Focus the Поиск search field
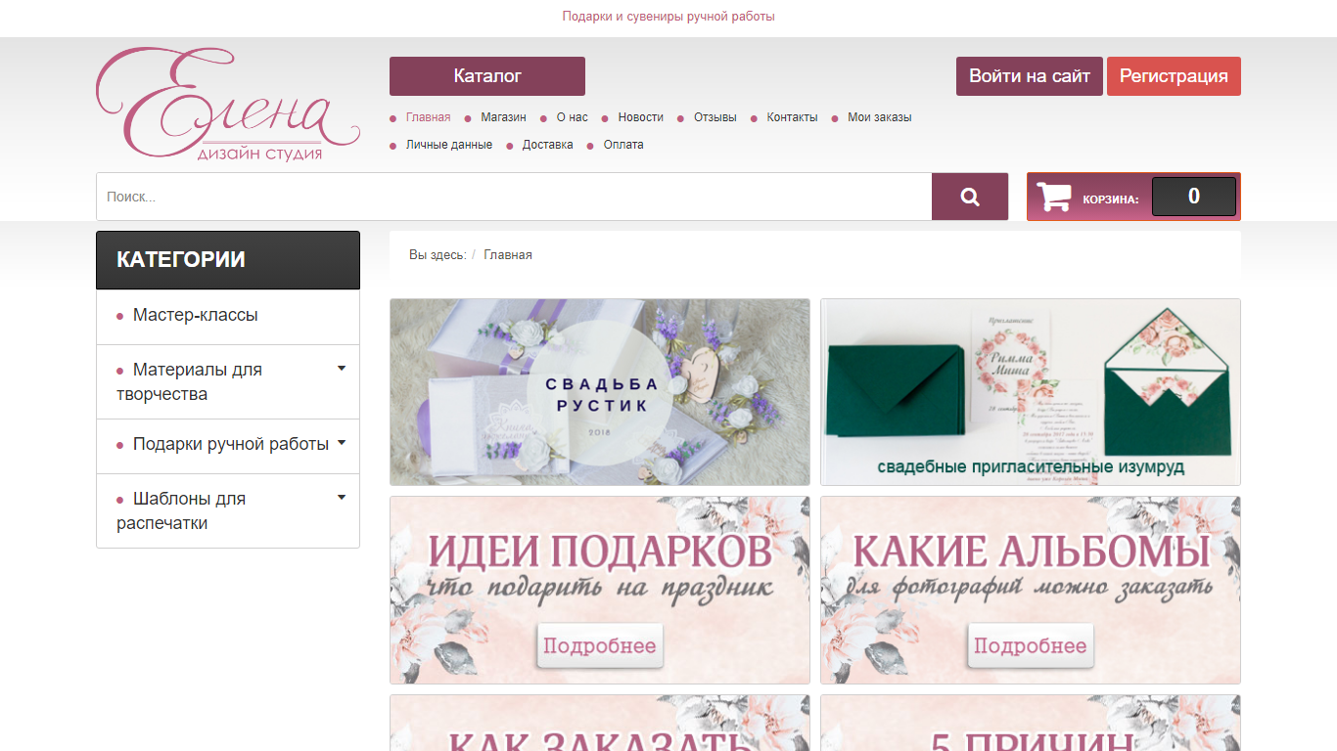Screen dimensions: 1337x751 514,197
